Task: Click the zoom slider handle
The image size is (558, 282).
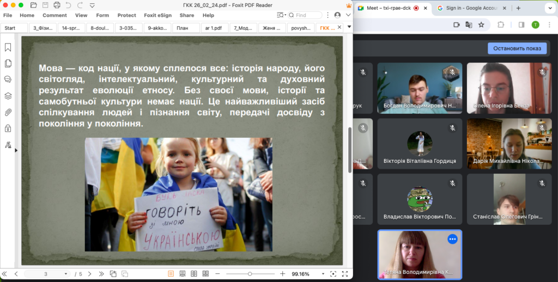Action: [x=250, y=273]
